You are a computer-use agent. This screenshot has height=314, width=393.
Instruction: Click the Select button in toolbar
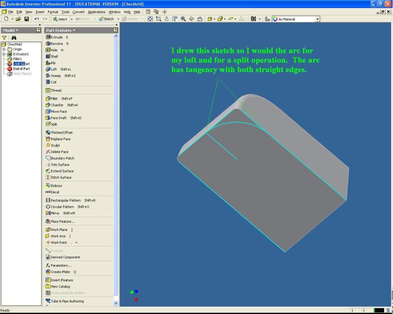pyautogui.click(x=60, y=19)
